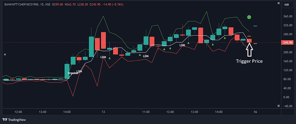Select the Impulse label on the chart
Screen dimensions: 296x124
click(73, 73)
